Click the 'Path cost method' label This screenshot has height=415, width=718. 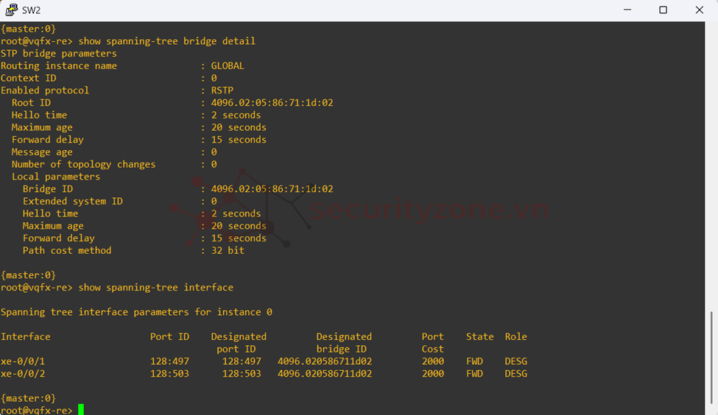[67, 251]
